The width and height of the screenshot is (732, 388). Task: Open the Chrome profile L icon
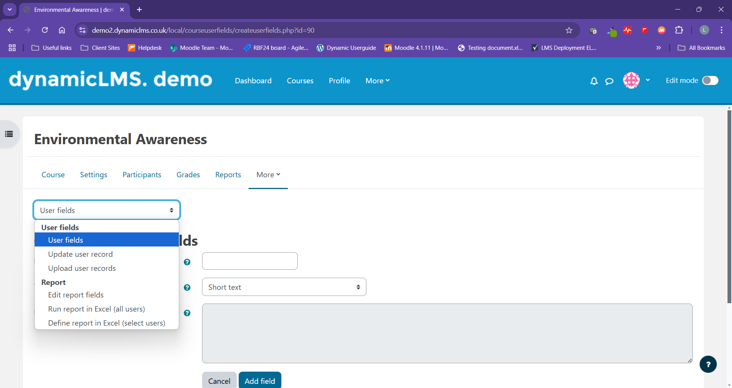tap(704, 30)
